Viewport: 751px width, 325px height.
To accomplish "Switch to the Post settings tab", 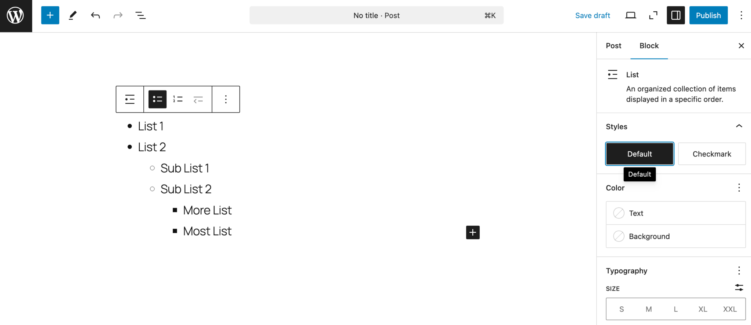I will coord(613,45).
